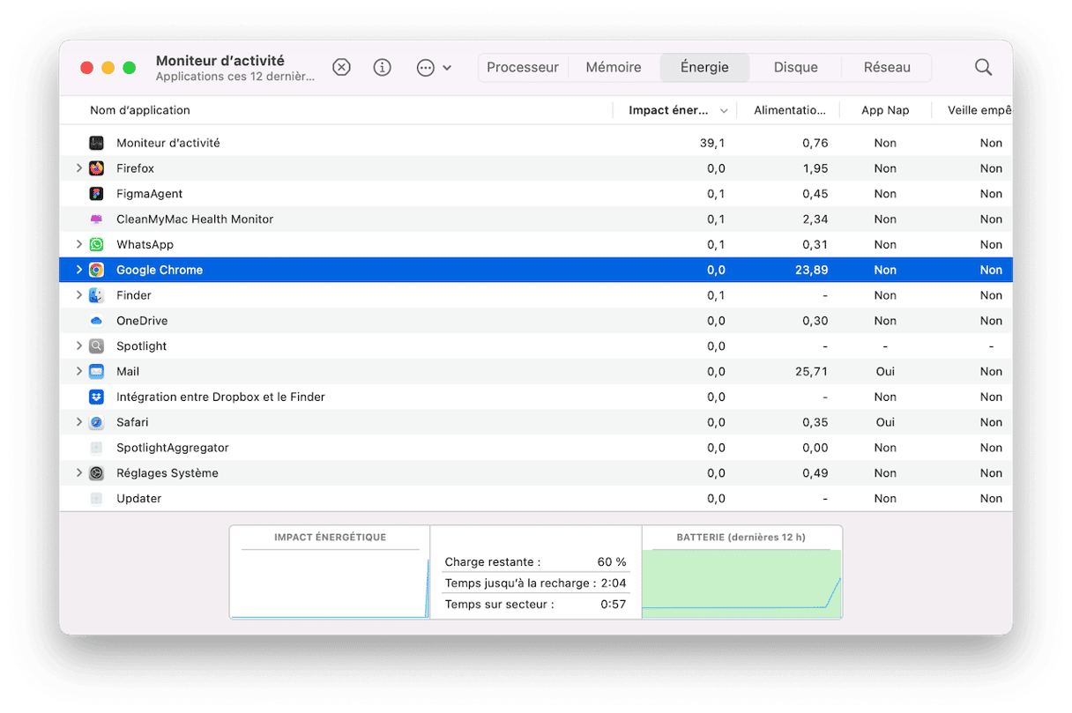Image resolution: width=1072 pixels, height=713 pixels.
Task: Expand the Mail row disclosure arrow
Action: [79, 372]
